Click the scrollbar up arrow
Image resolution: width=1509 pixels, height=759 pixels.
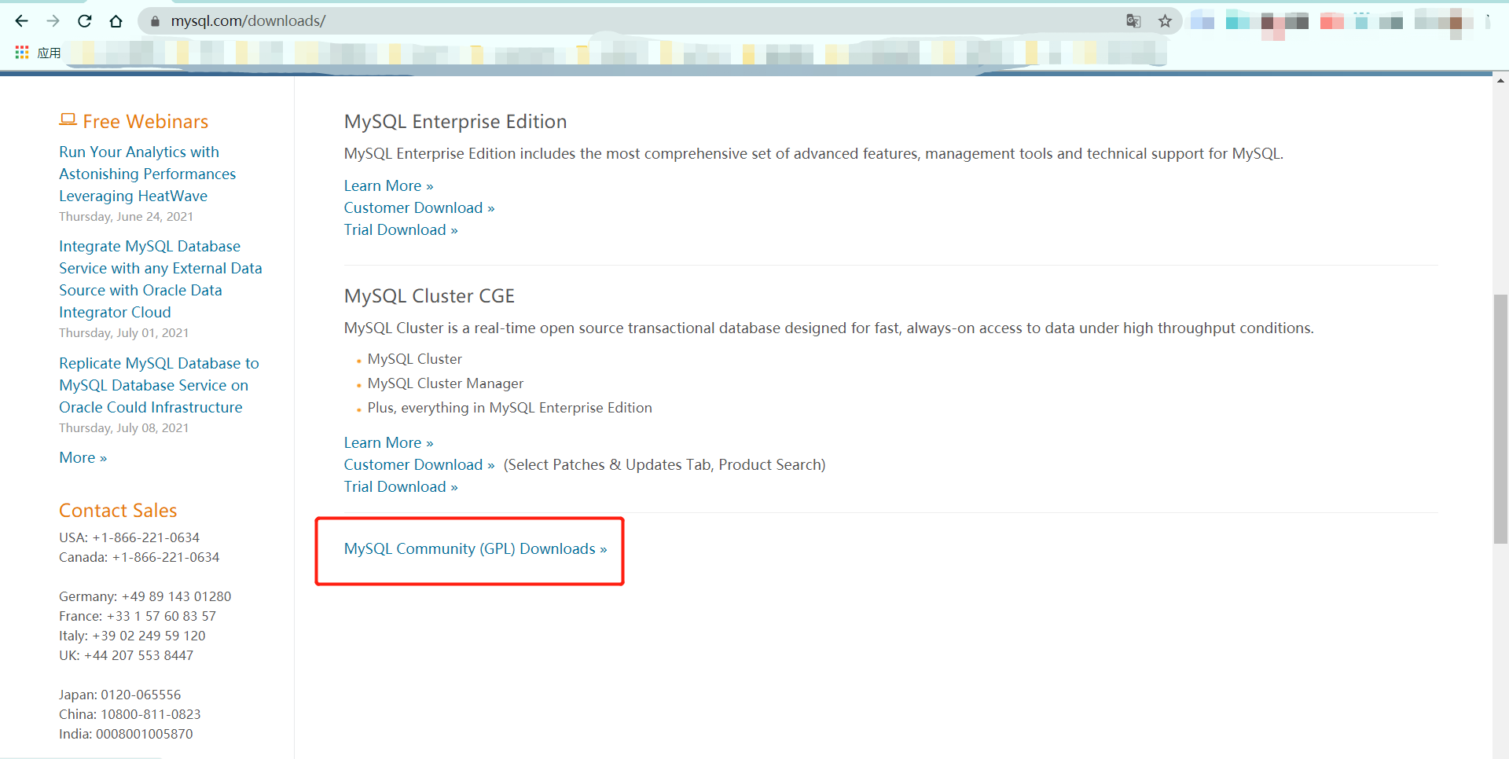(1500, 80)
